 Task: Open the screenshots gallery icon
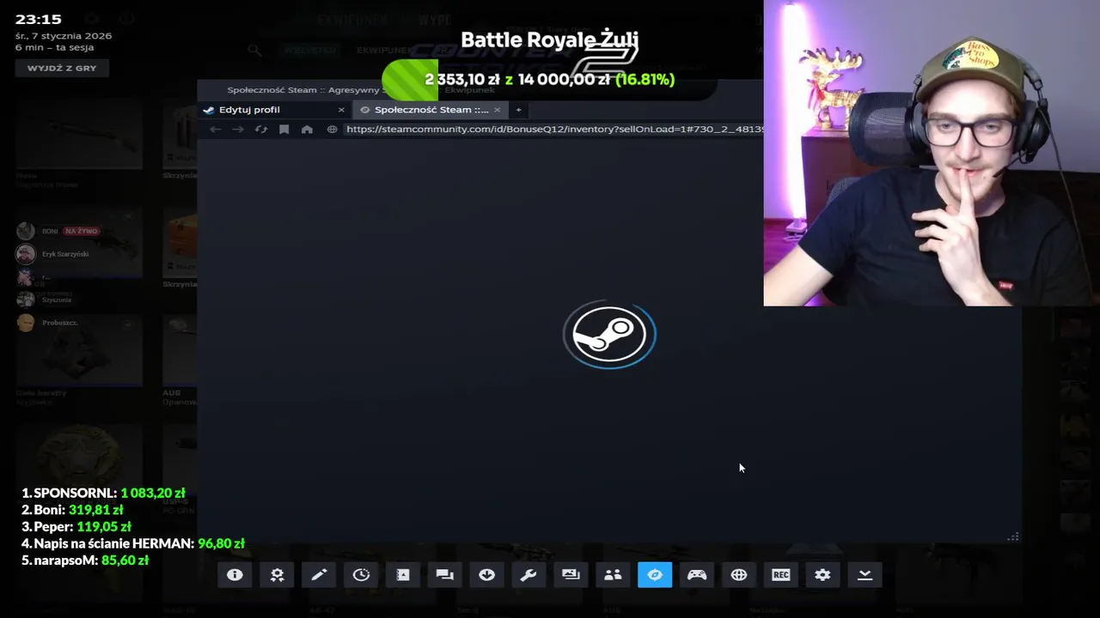[x=571, y=575]
